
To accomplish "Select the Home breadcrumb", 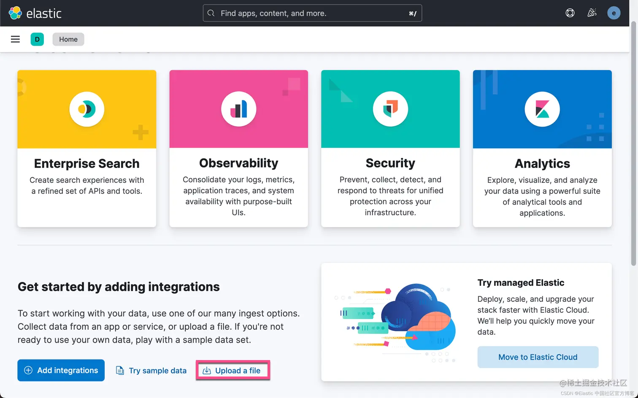I will coord(68,39).
